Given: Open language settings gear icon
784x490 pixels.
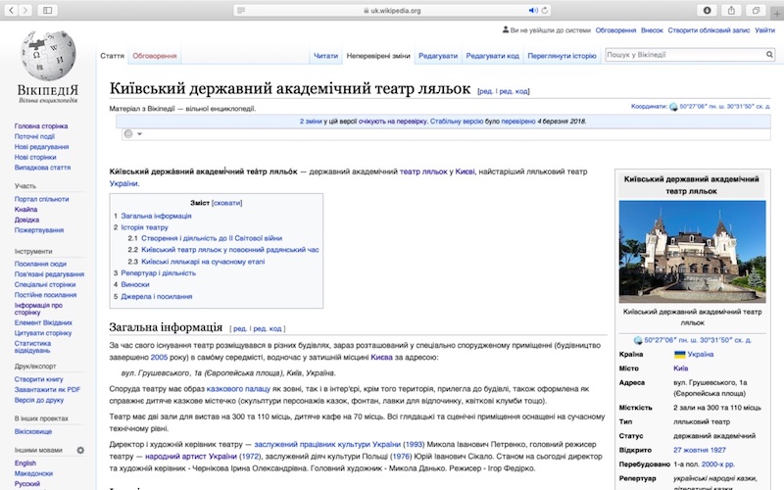Looking at the screenshot, I should tap(80, 450).
